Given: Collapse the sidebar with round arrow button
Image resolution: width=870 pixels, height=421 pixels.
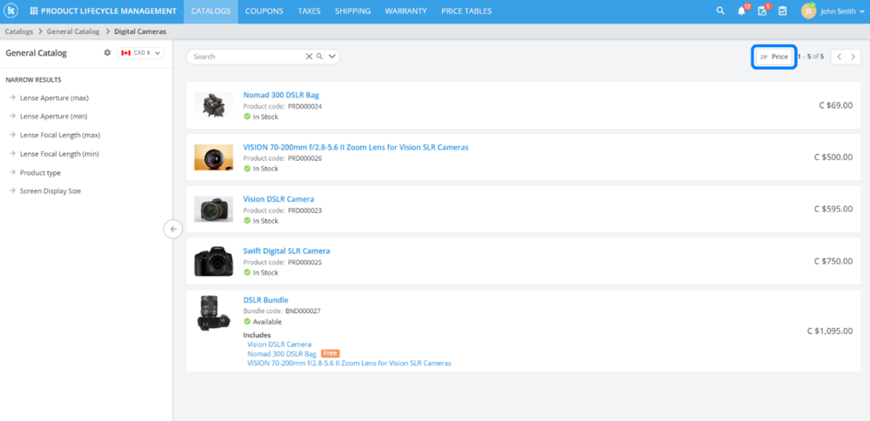Looking at the screenshot, I should tap(173, 229).
